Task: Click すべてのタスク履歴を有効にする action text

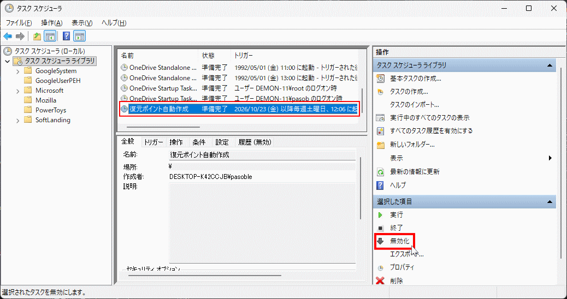Action: [432, 131]
